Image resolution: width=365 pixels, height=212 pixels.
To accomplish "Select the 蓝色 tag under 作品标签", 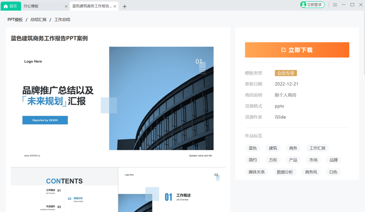I will (252, 148).
